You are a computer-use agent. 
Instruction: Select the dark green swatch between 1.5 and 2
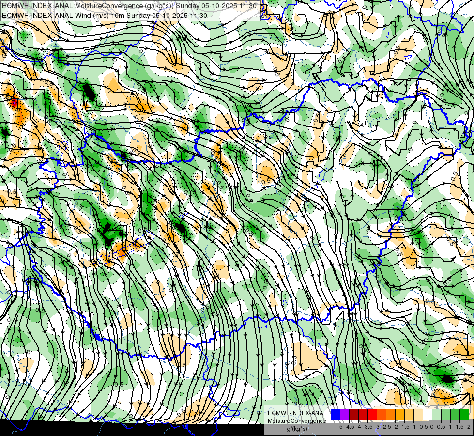(464, 415)
